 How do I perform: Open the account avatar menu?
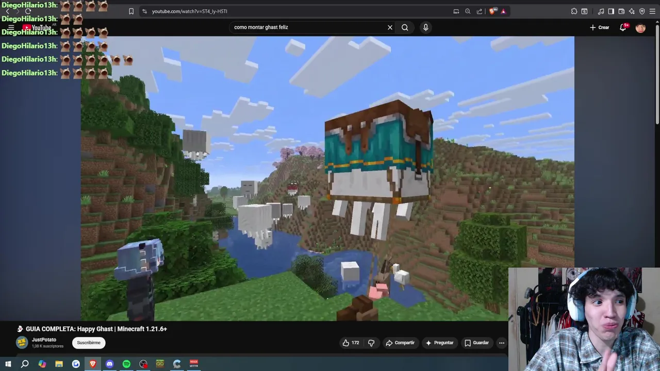pos(640,28)
